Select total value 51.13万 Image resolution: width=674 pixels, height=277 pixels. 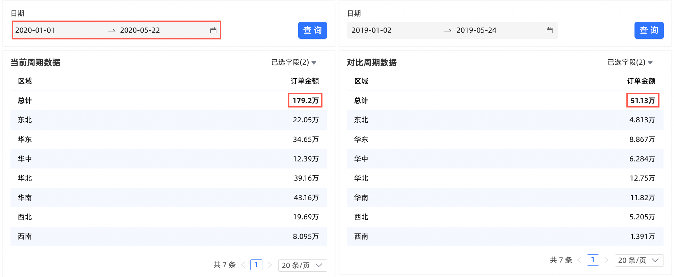pyautogui.click(x=643, y=100)
